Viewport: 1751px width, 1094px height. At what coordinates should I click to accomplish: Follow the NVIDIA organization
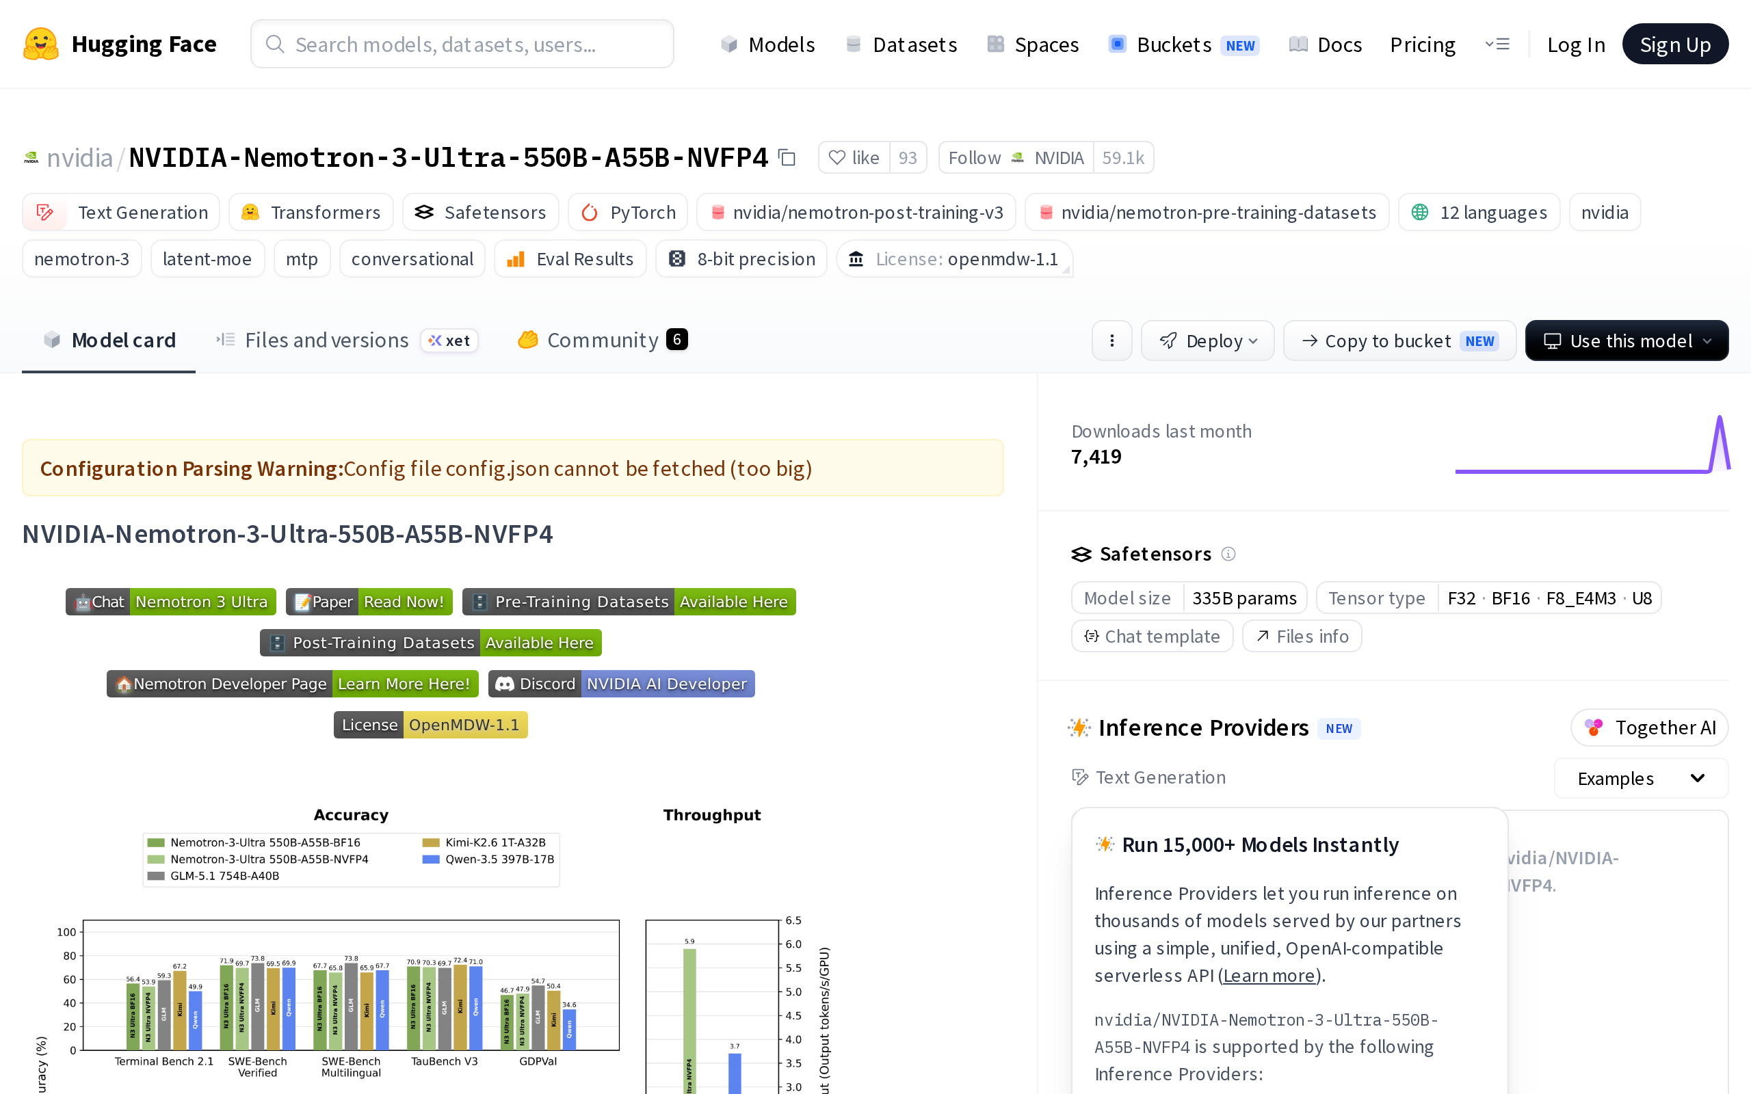point(1016,158)
